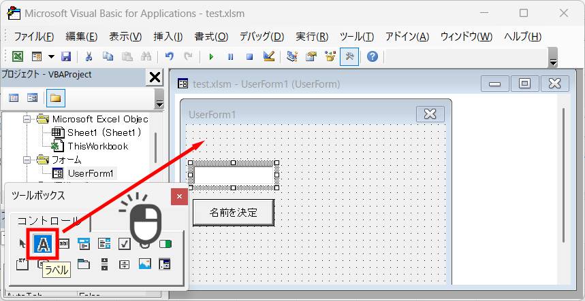
Task: Open the アドイン(A) menu
Action: coord(407,37)
